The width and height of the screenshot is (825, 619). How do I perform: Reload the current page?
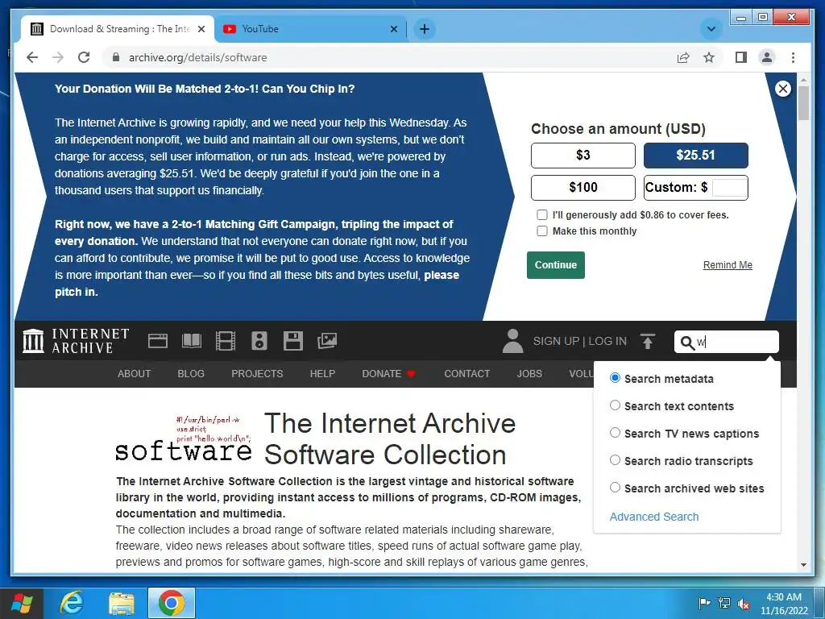[x=84, y=57]
